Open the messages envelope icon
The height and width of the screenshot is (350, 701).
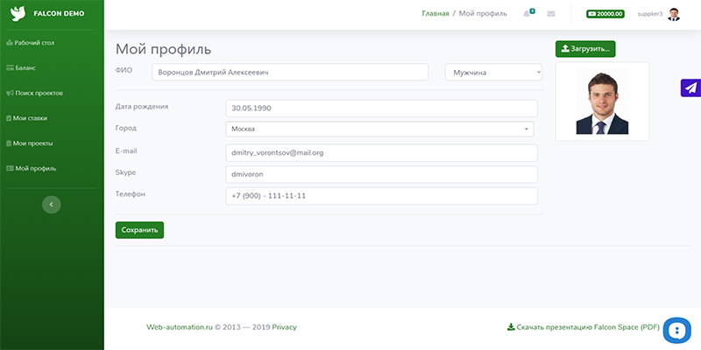pos(551,14)
